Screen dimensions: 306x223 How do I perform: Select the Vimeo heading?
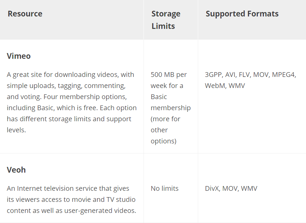click(x=19, y=56)
